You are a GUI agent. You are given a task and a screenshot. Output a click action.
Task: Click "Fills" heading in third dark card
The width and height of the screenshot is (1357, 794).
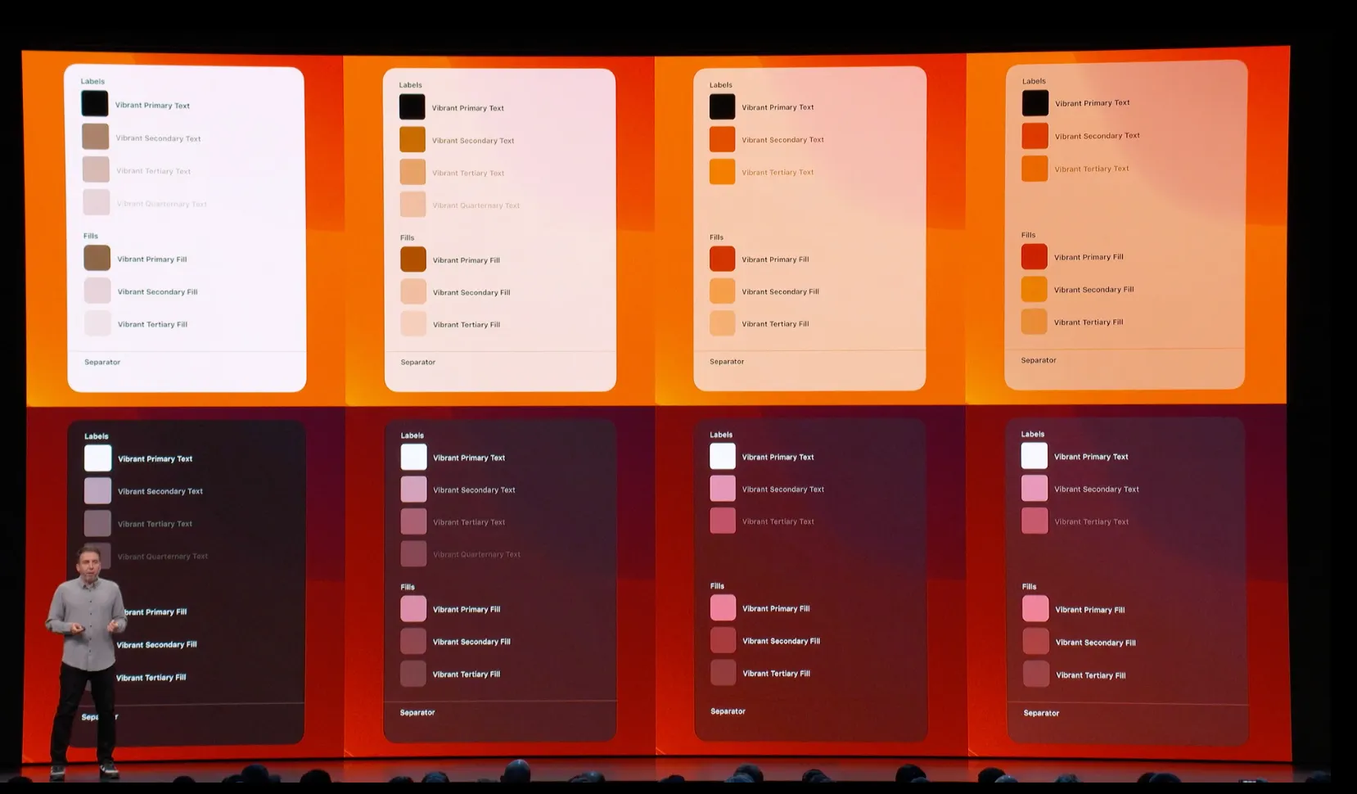coord(717,586)
